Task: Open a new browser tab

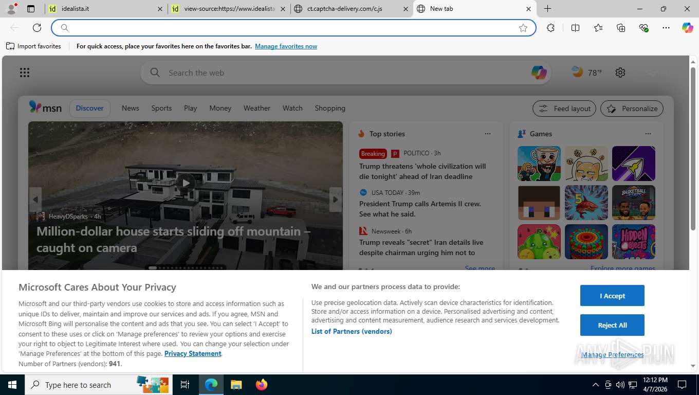Action: point(548,9)
